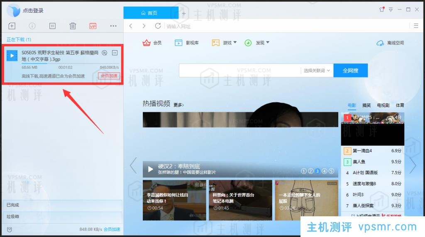Select the 正在下载 (1) section header
Screen dimensions: 425x237
coord(19,39)
